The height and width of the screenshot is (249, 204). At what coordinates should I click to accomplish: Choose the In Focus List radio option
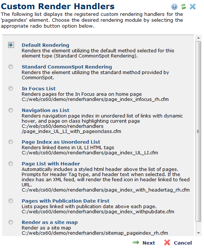11,88
